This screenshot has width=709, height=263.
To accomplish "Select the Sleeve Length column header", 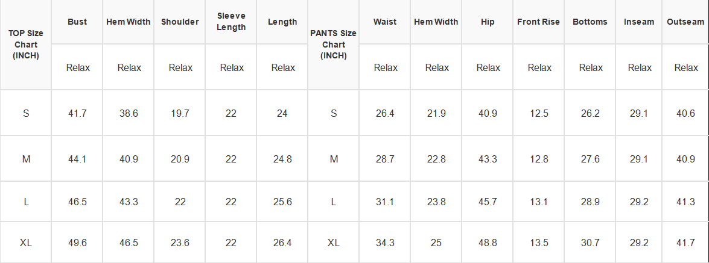I will click(231, 22).
